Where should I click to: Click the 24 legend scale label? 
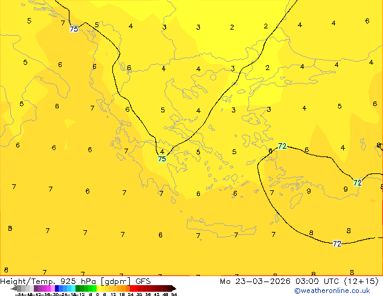click(x=130, y=295)
